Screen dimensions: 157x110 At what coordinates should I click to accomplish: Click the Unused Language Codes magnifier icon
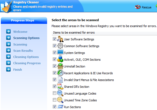coord(60,93)
